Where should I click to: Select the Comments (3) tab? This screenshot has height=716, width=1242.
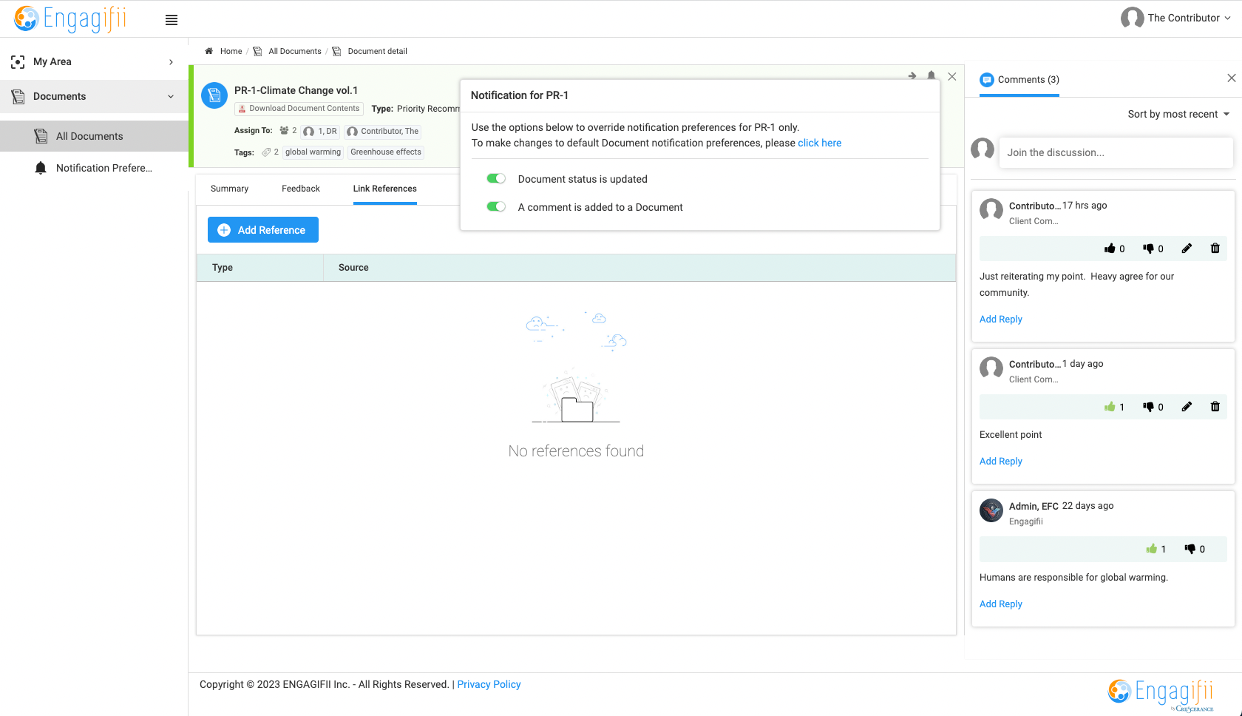(1019, 80)
